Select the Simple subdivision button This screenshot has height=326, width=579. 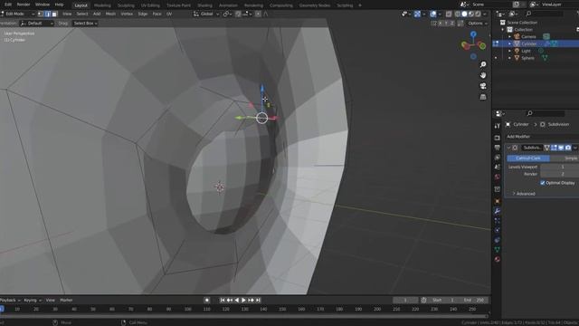pyautogui.click(x=565, y=158)
